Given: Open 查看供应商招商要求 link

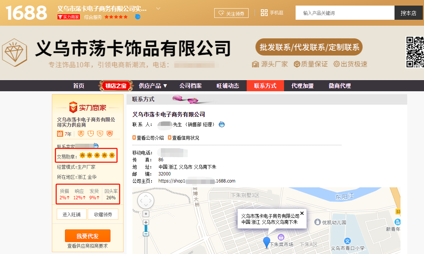Looking at the screenshot, I should click(x=87, y=246).
